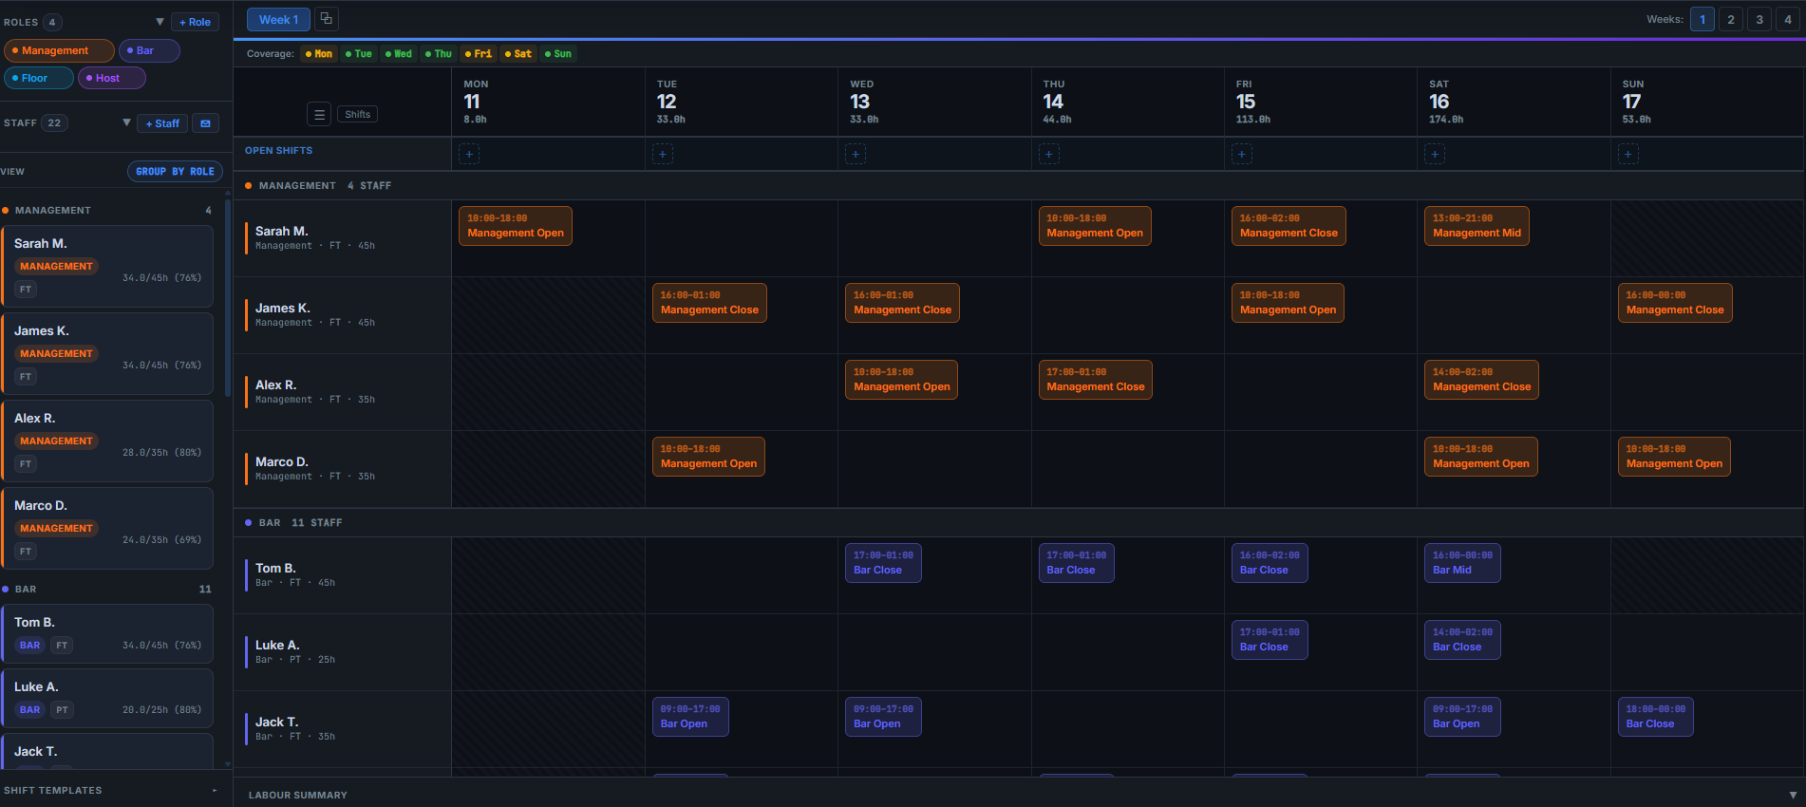Open Alex R. Saturday Management Close shift
Viewport: 1806px width, 807px height.
pyautogui.click(x=1481, y=380)
